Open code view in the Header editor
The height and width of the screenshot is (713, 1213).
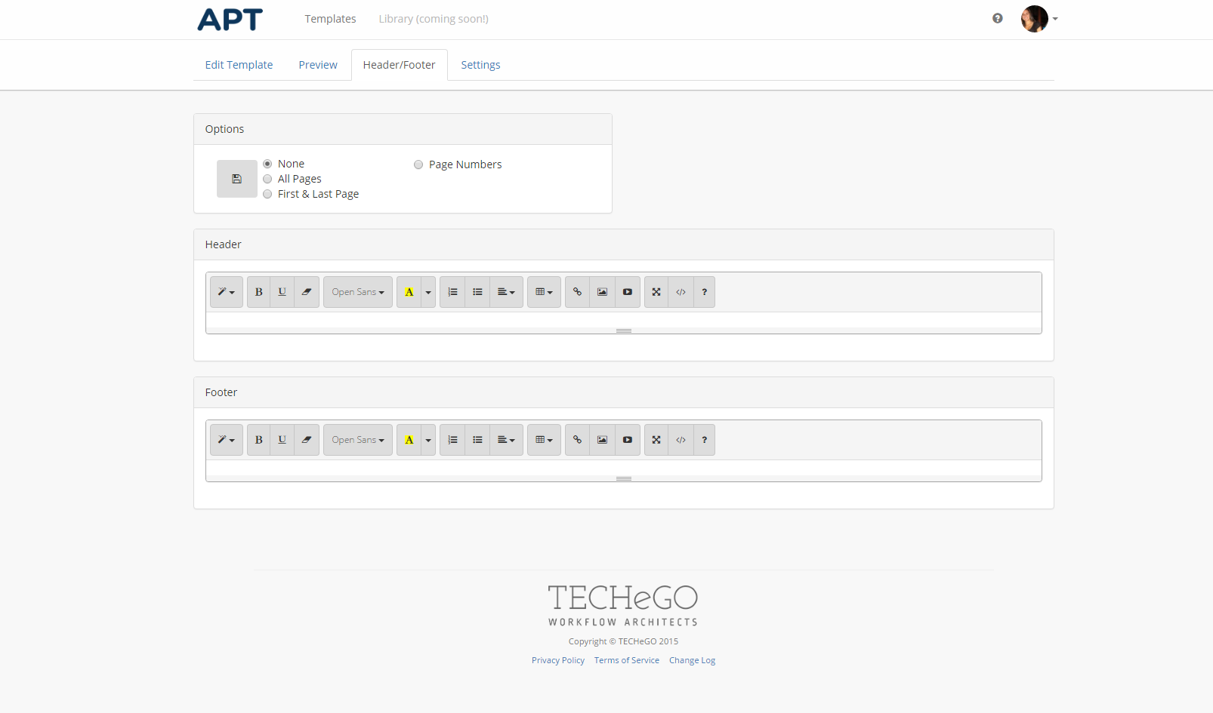681,292
